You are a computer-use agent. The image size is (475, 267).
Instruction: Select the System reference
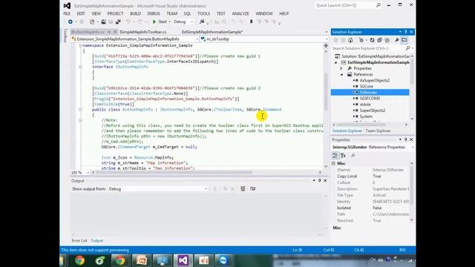(366, 116)
